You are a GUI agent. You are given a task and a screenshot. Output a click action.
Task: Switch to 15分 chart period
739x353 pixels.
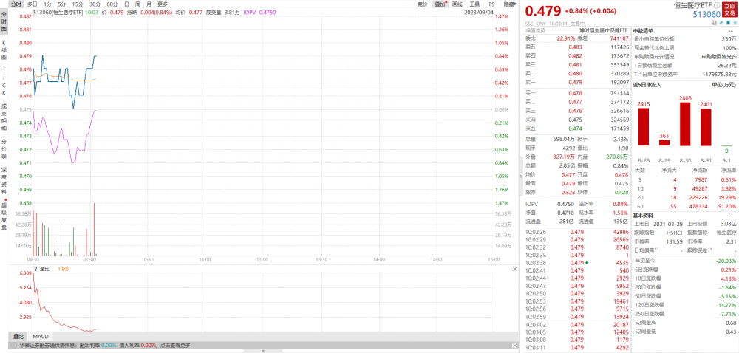(78, 4)
